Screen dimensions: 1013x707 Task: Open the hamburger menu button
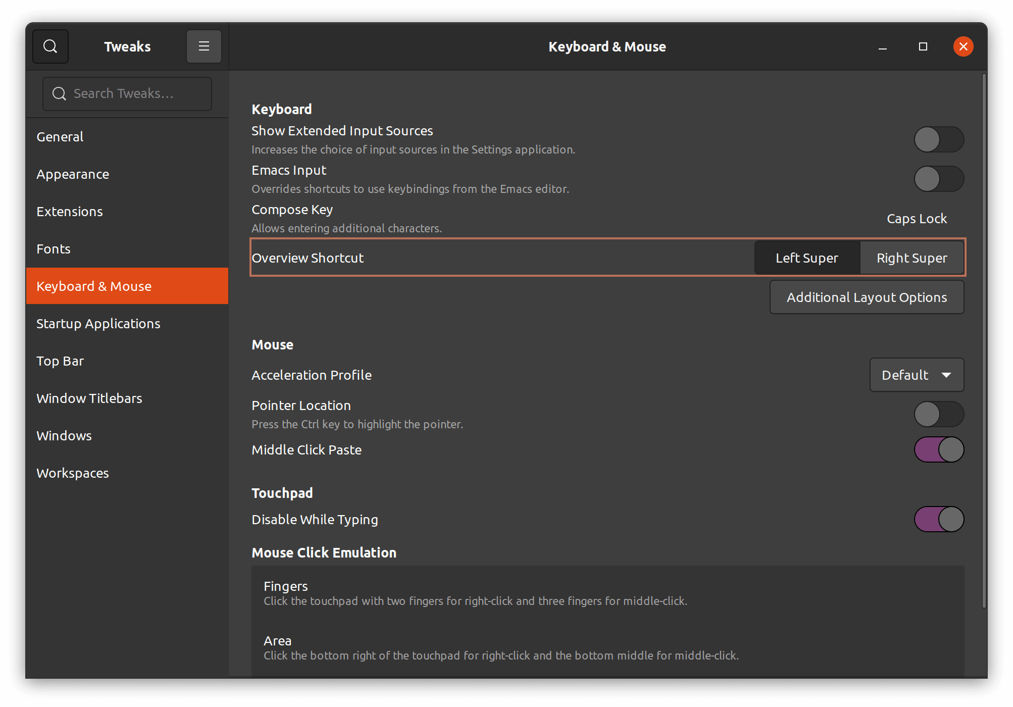click(x=204, y=46)
